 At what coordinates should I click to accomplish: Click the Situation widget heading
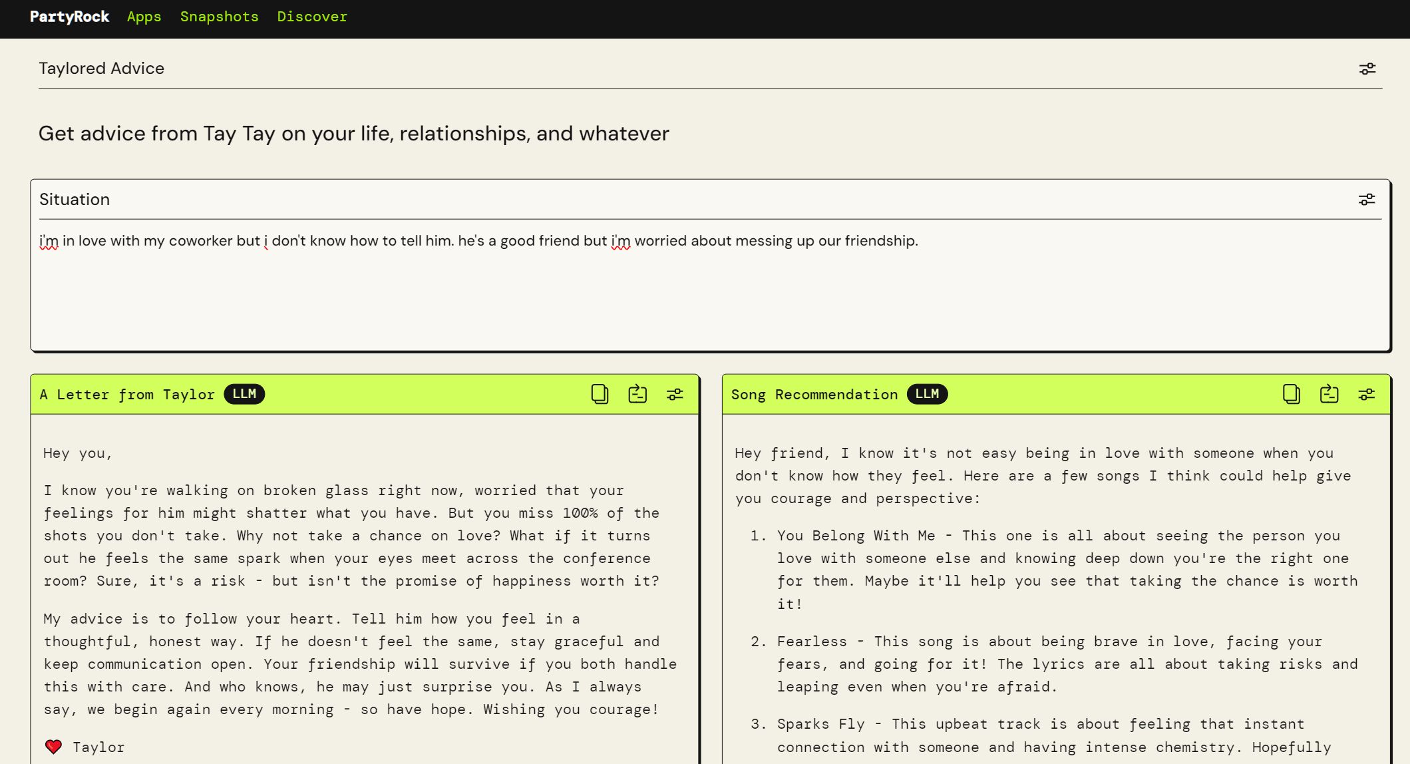[75, 200]
